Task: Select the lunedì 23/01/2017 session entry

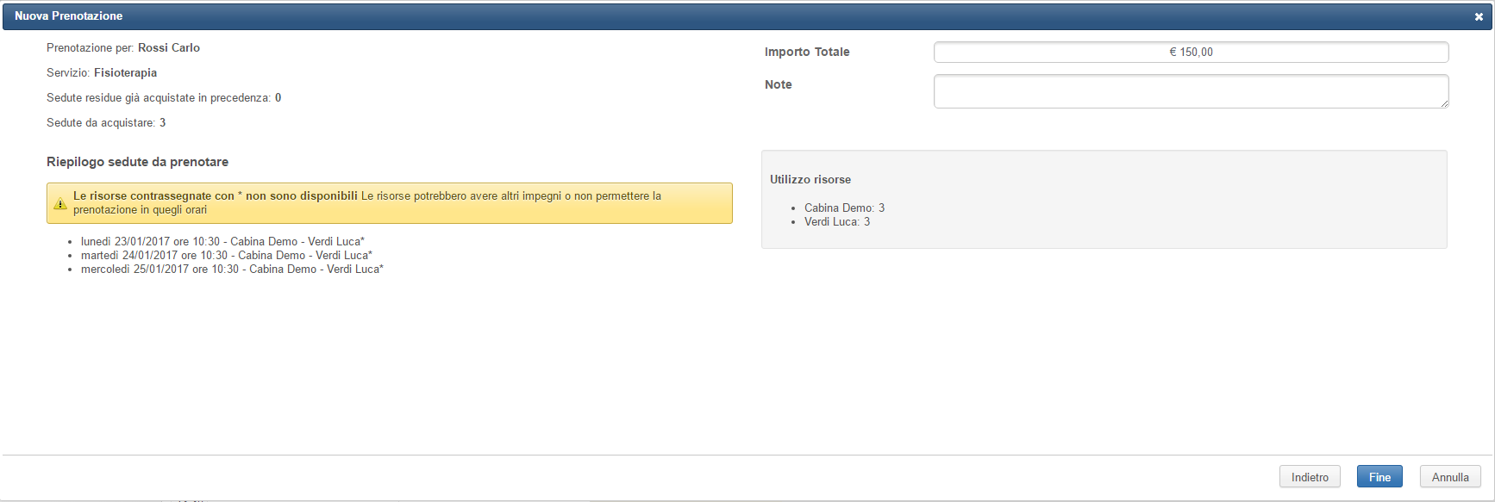Action: point(222,242)
